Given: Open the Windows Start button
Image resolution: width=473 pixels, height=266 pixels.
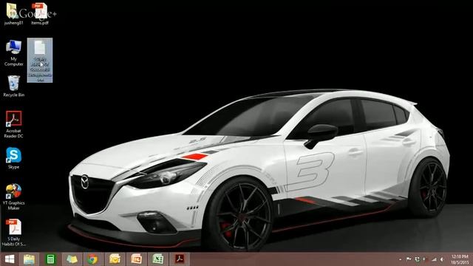Looking at the screenshot, I should click(10, 259).
